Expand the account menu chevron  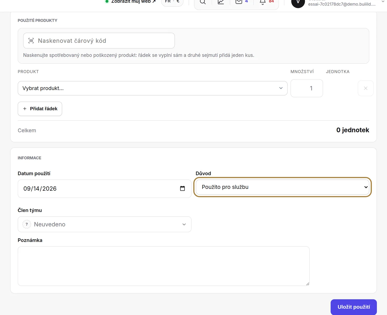383,2
